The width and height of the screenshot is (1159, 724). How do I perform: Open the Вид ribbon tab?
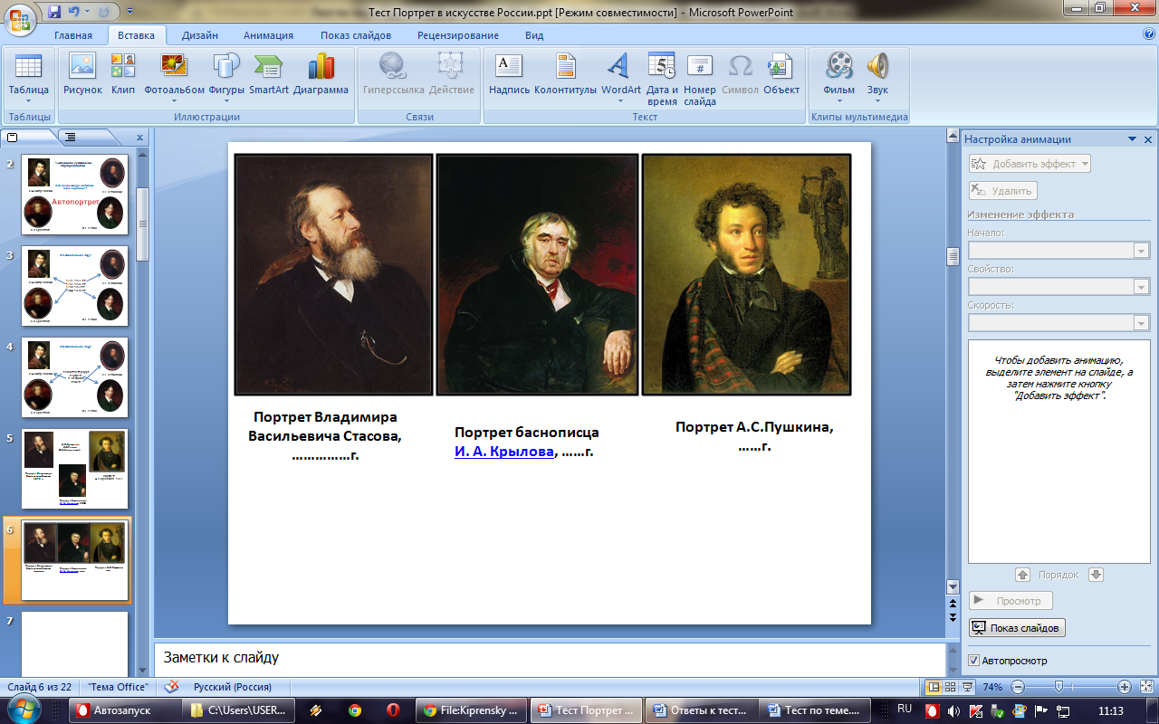[534, 35]
